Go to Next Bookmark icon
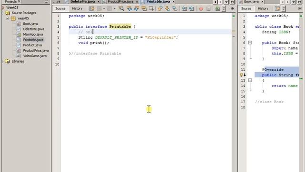Viewport: 305px width, 172px height. click(167, 9)
